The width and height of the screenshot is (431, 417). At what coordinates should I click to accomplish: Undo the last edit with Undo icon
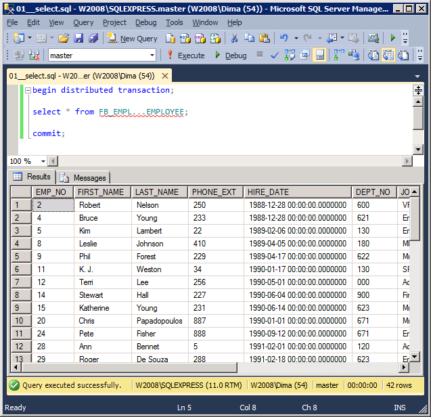(x=284, y=38)
